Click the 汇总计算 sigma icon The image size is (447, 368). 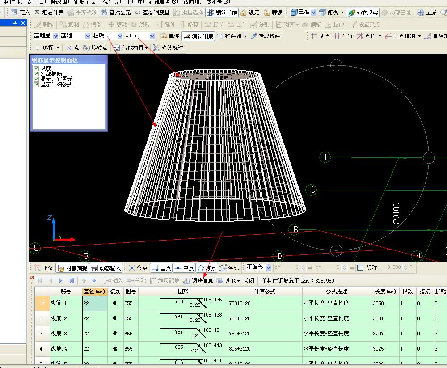[x=37, y=13]
